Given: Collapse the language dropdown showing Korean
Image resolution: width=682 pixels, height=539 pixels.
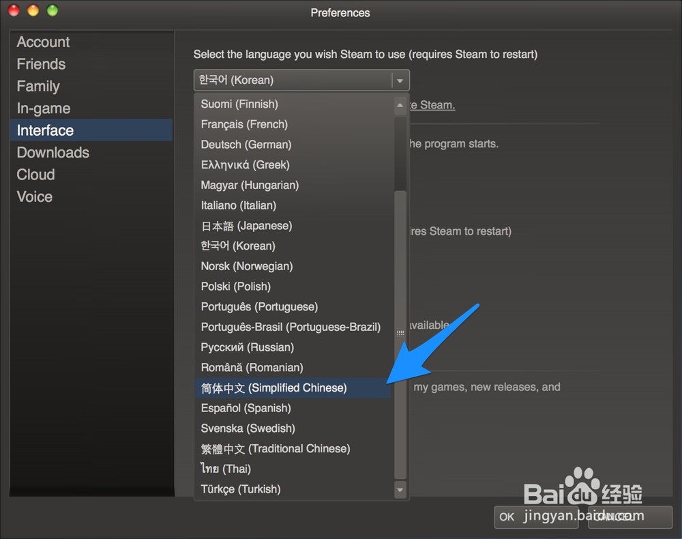Looking at the screenshot, I should pyautogui.click(x=301, y=80).
